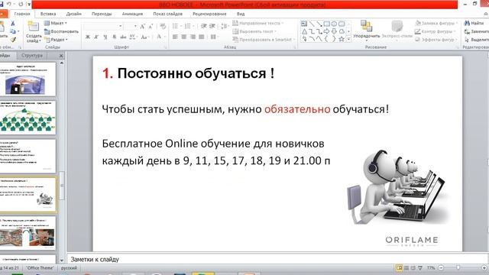Align text right
The height and width of the screenshot is (275, 489).
[193, 37]
